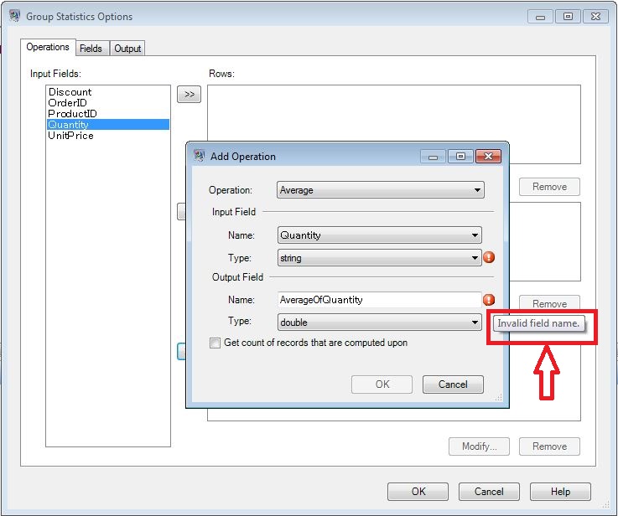Click the Add Operation dialog app icon
The width and height of the screenshot is (618, 516).
point(200,156)
